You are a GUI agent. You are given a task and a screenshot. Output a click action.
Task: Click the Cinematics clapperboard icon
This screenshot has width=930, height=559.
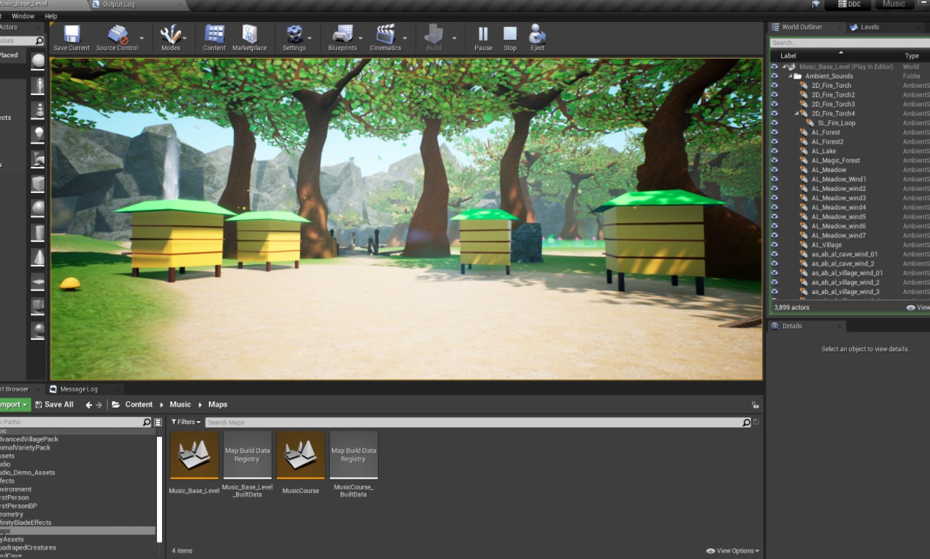385,35
